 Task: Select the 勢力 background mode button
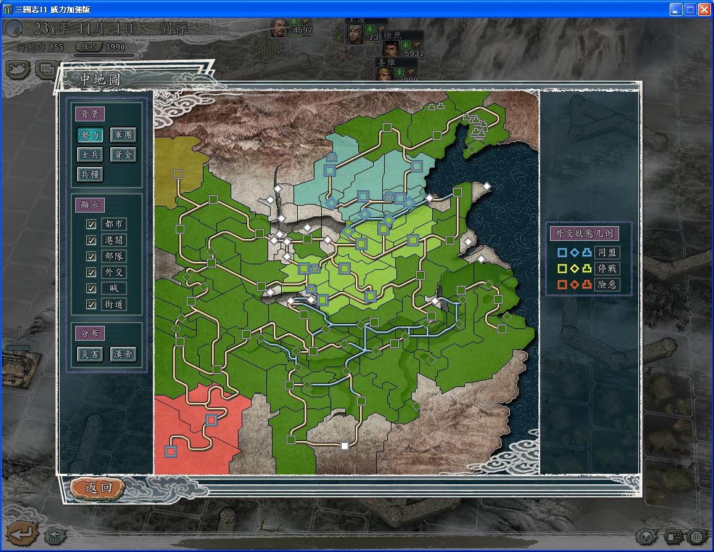[x=90, y=135]
